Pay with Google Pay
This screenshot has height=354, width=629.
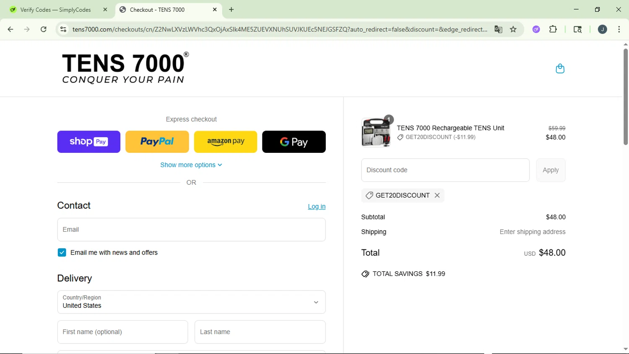pyautogui.click(x=294, y=142)
